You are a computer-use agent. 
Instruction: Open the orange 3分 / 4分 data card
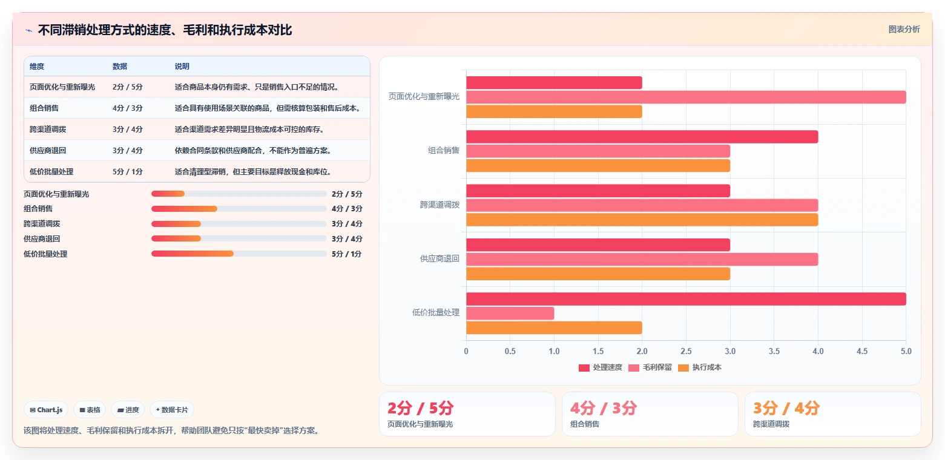point(833,414)
